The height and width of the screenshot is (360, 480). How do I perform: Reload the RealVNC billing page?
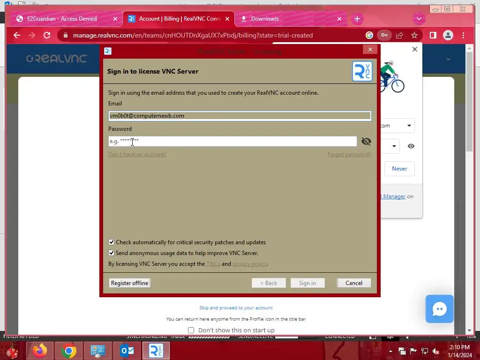point(47,35)
